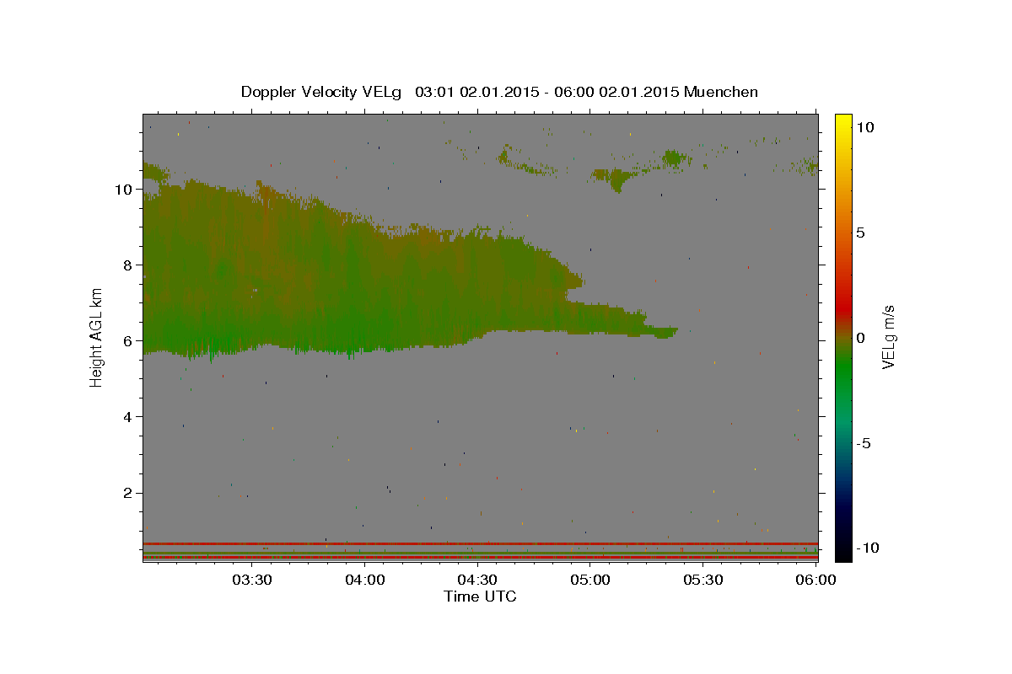Click the colorbar tick label 5

click(x=861, y=233)
